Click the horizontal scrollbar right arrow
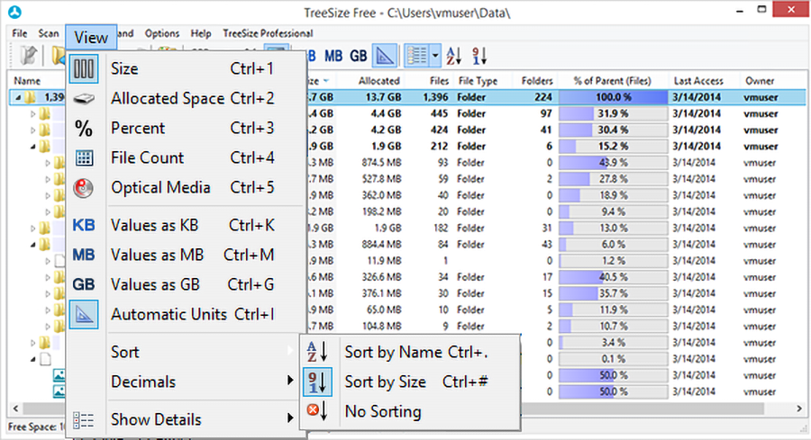This screenshot has height=440, width=811. click(x=799, y=409)
